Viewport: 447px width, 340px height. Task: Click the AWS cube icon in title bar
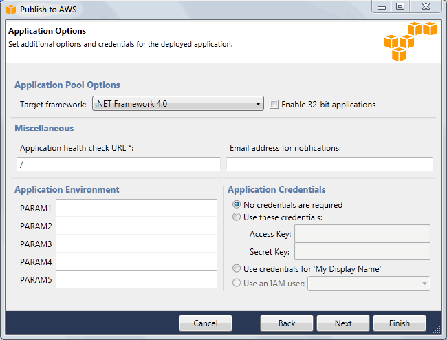point(10,10)
